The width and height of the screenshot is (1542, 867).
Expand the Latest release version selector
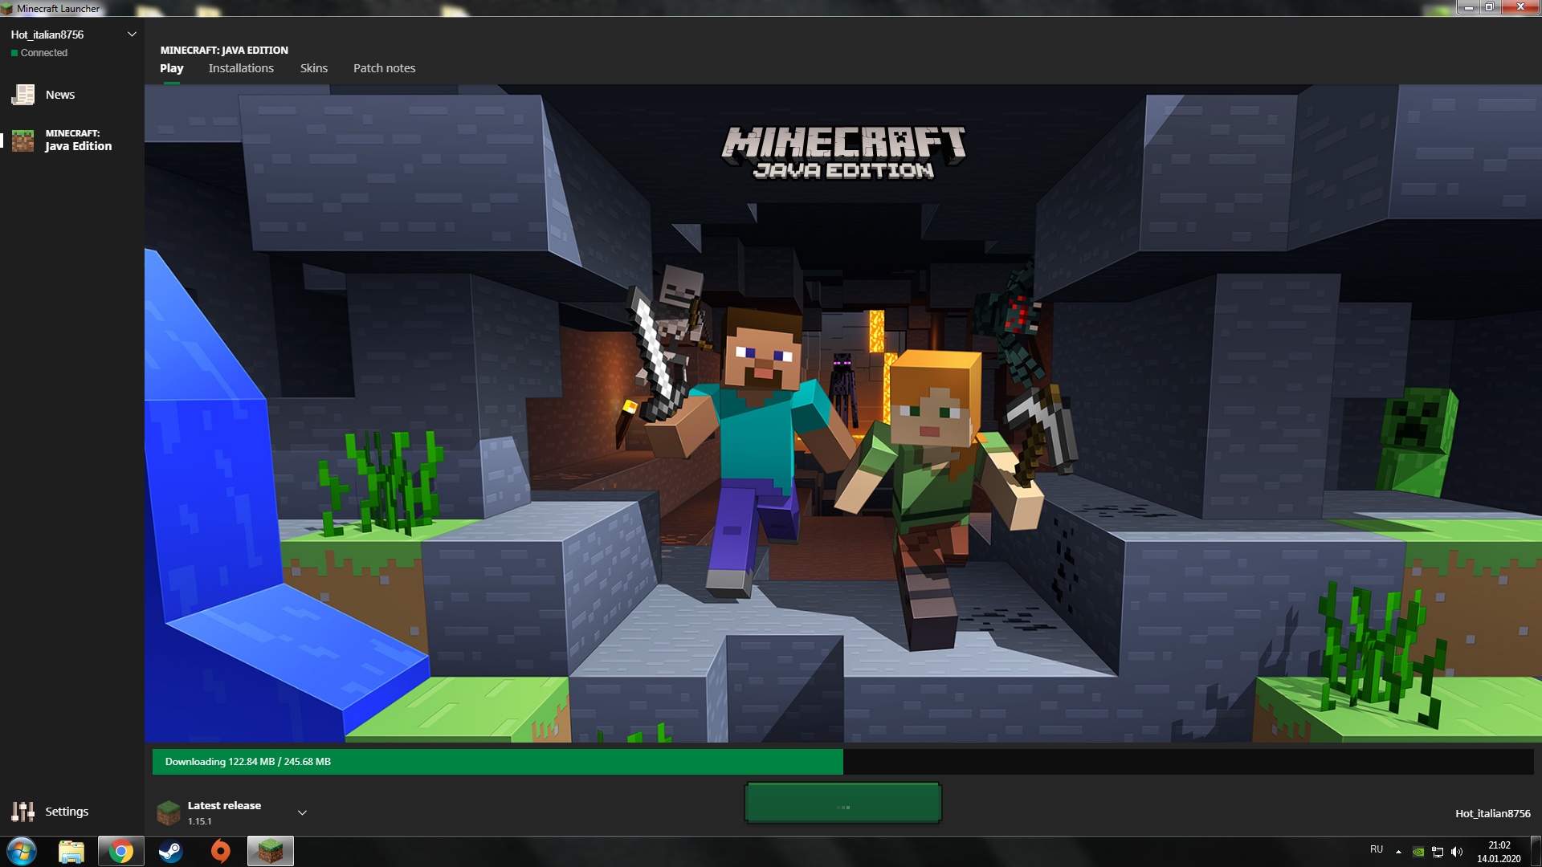pos(302,812)
